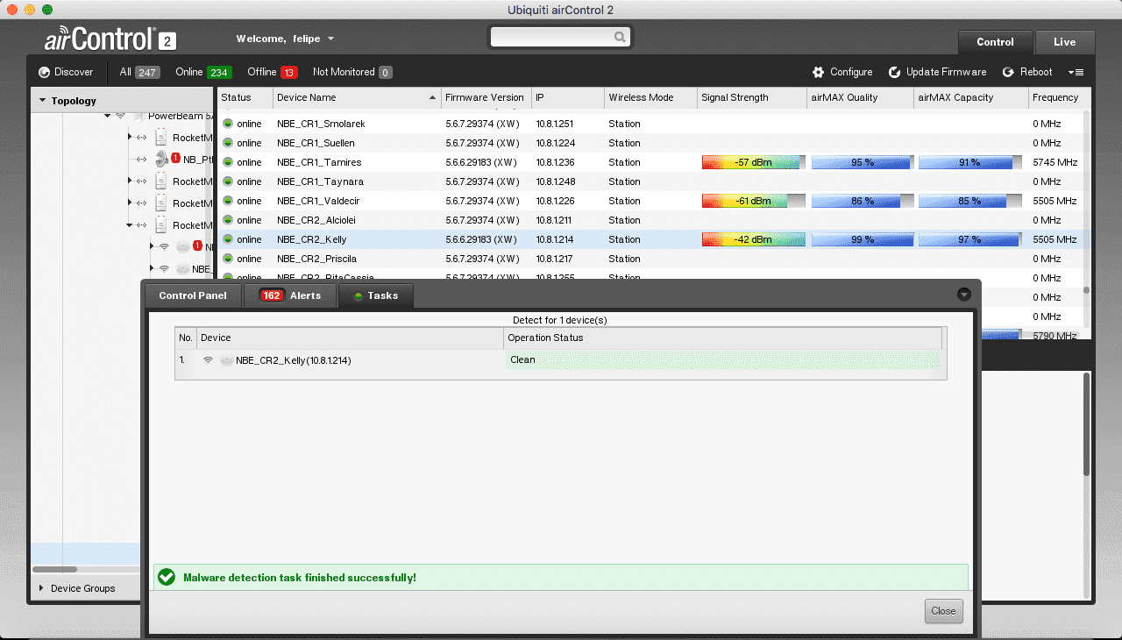Click the -57 dBm signal strength bar
This screenshot has height=640, width=1122.
(x=753, y=162)
